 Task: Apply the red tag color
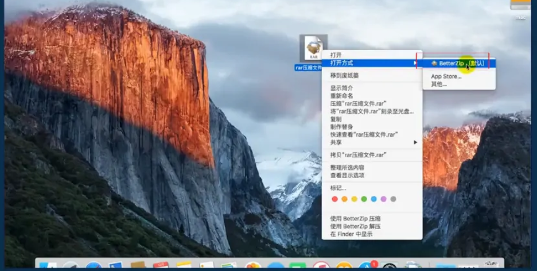point(334,199)
